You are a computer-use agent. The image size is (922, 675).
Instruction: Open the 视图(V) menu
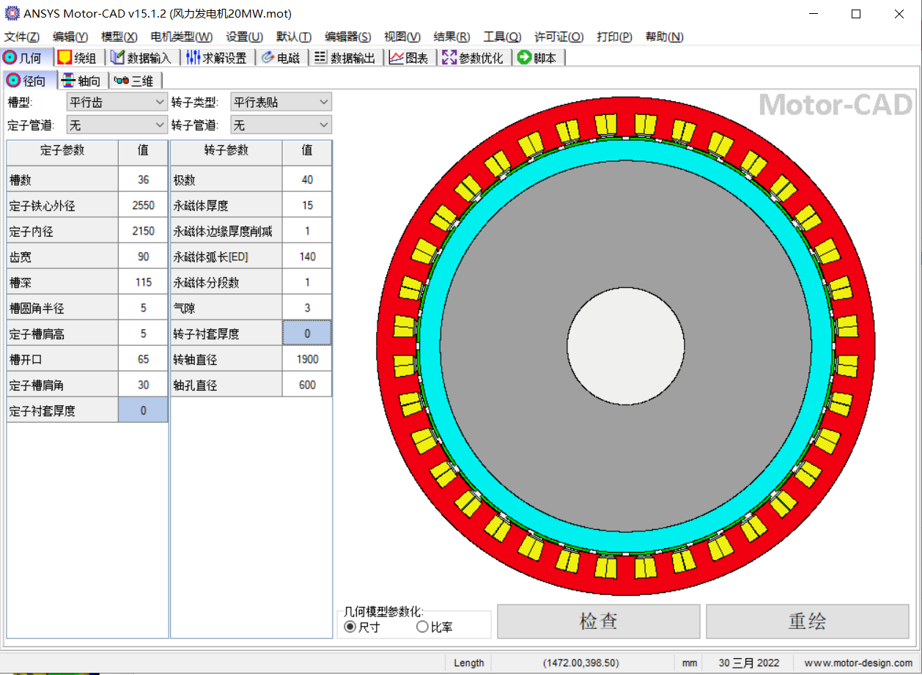(402, 37)
